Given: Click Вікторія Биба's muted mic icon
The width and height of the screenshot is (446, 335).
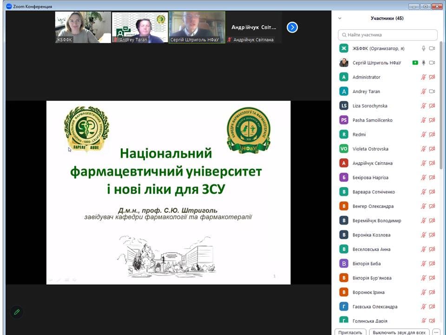Looking at the screenshot, I should coord(424,263).
